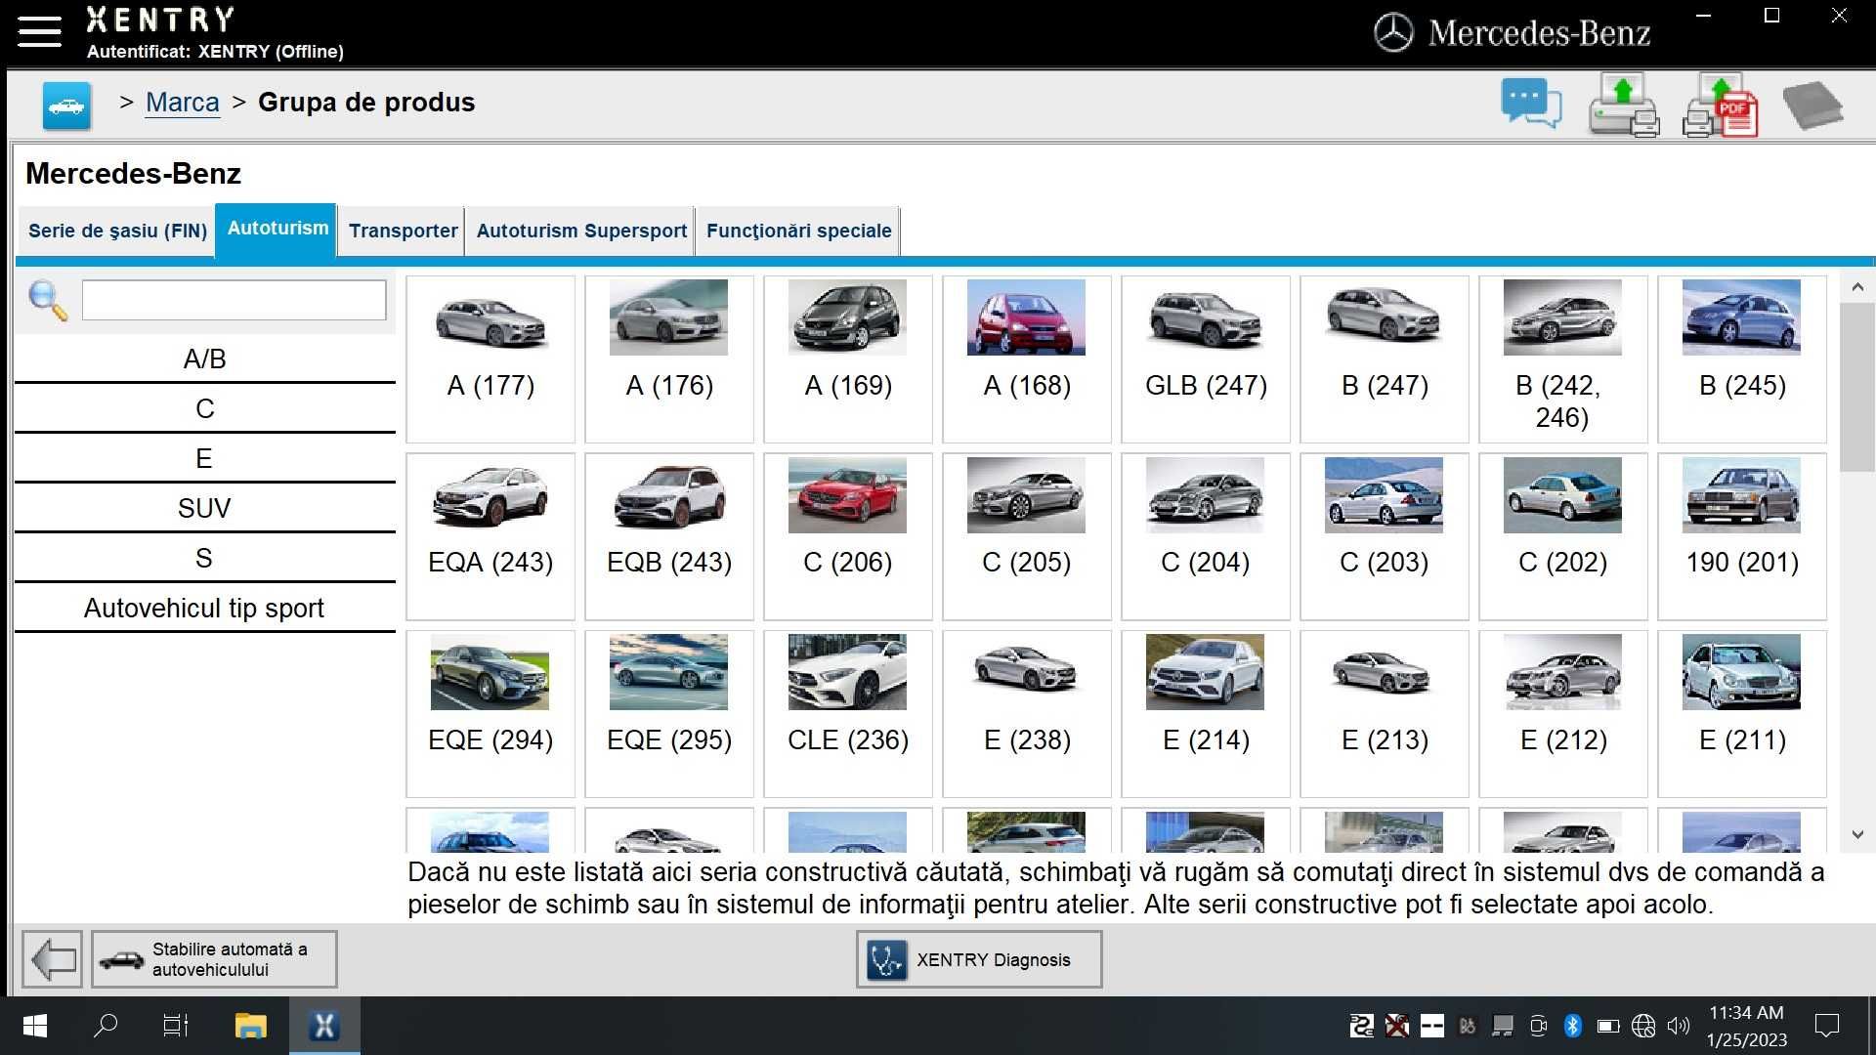Select the EQE (295) model tile
Screen dimensions: 1876x1055
(669, 714)
